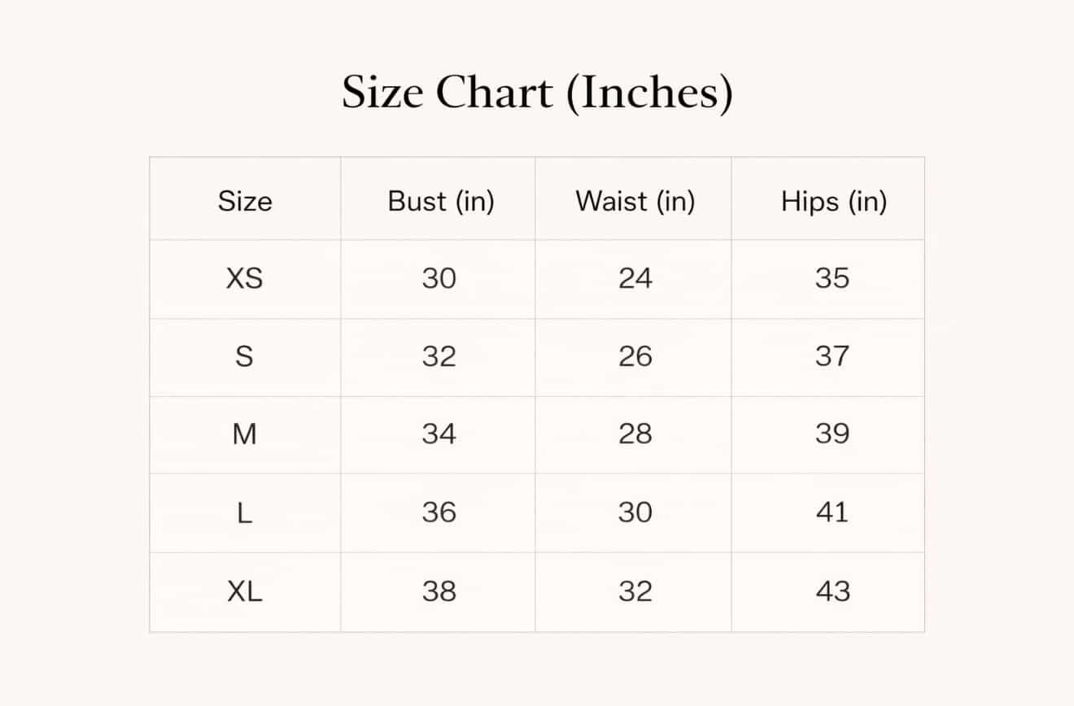Viewport: 1074px width, 706px height.
Task: Select the XL waist value 32
Action: pos(635,591)
